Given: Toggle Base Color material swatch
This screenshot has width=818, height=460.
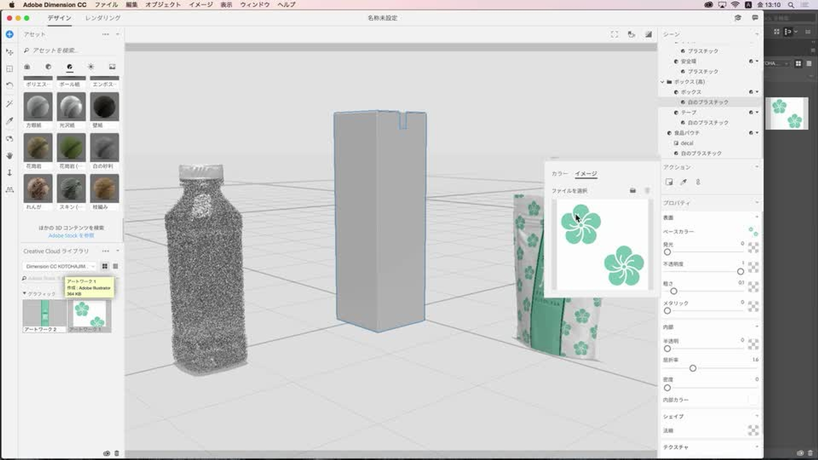Looking at the screenshot, I should (753, 231).
